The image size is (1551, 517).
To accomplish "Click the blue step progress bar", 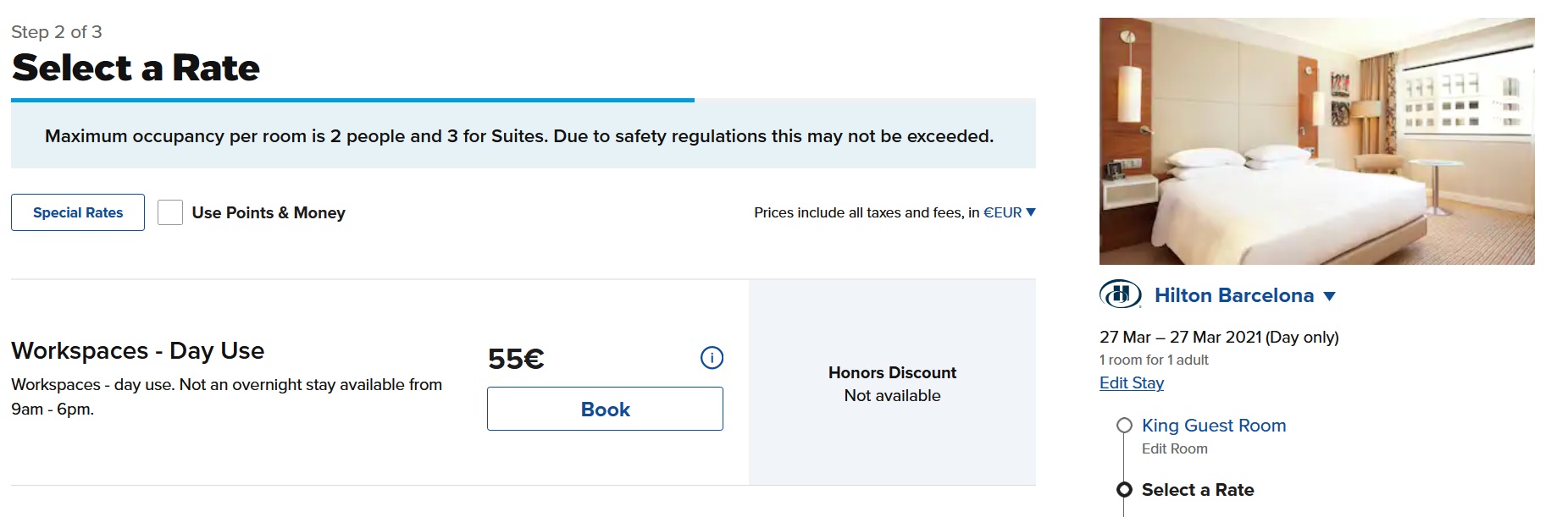I will tap(352, 100).
